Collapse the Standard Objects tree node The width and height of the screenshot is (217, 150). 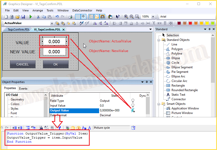point(159,40)
